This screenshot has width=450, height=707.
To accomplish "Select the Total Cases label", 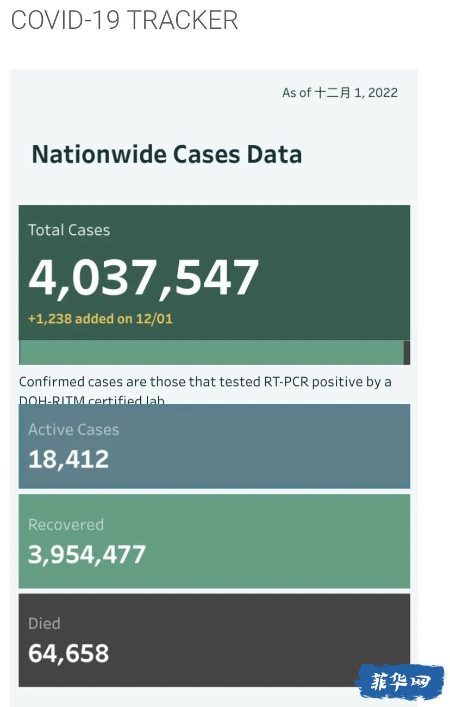I will (x=69, y=230).
